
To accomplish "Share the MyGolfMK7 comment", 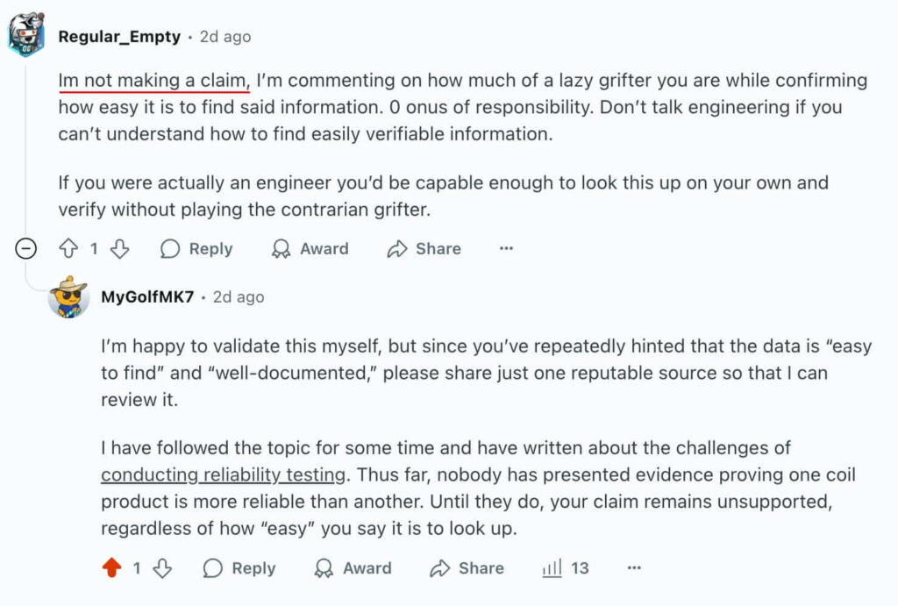I will pos(467,567).
